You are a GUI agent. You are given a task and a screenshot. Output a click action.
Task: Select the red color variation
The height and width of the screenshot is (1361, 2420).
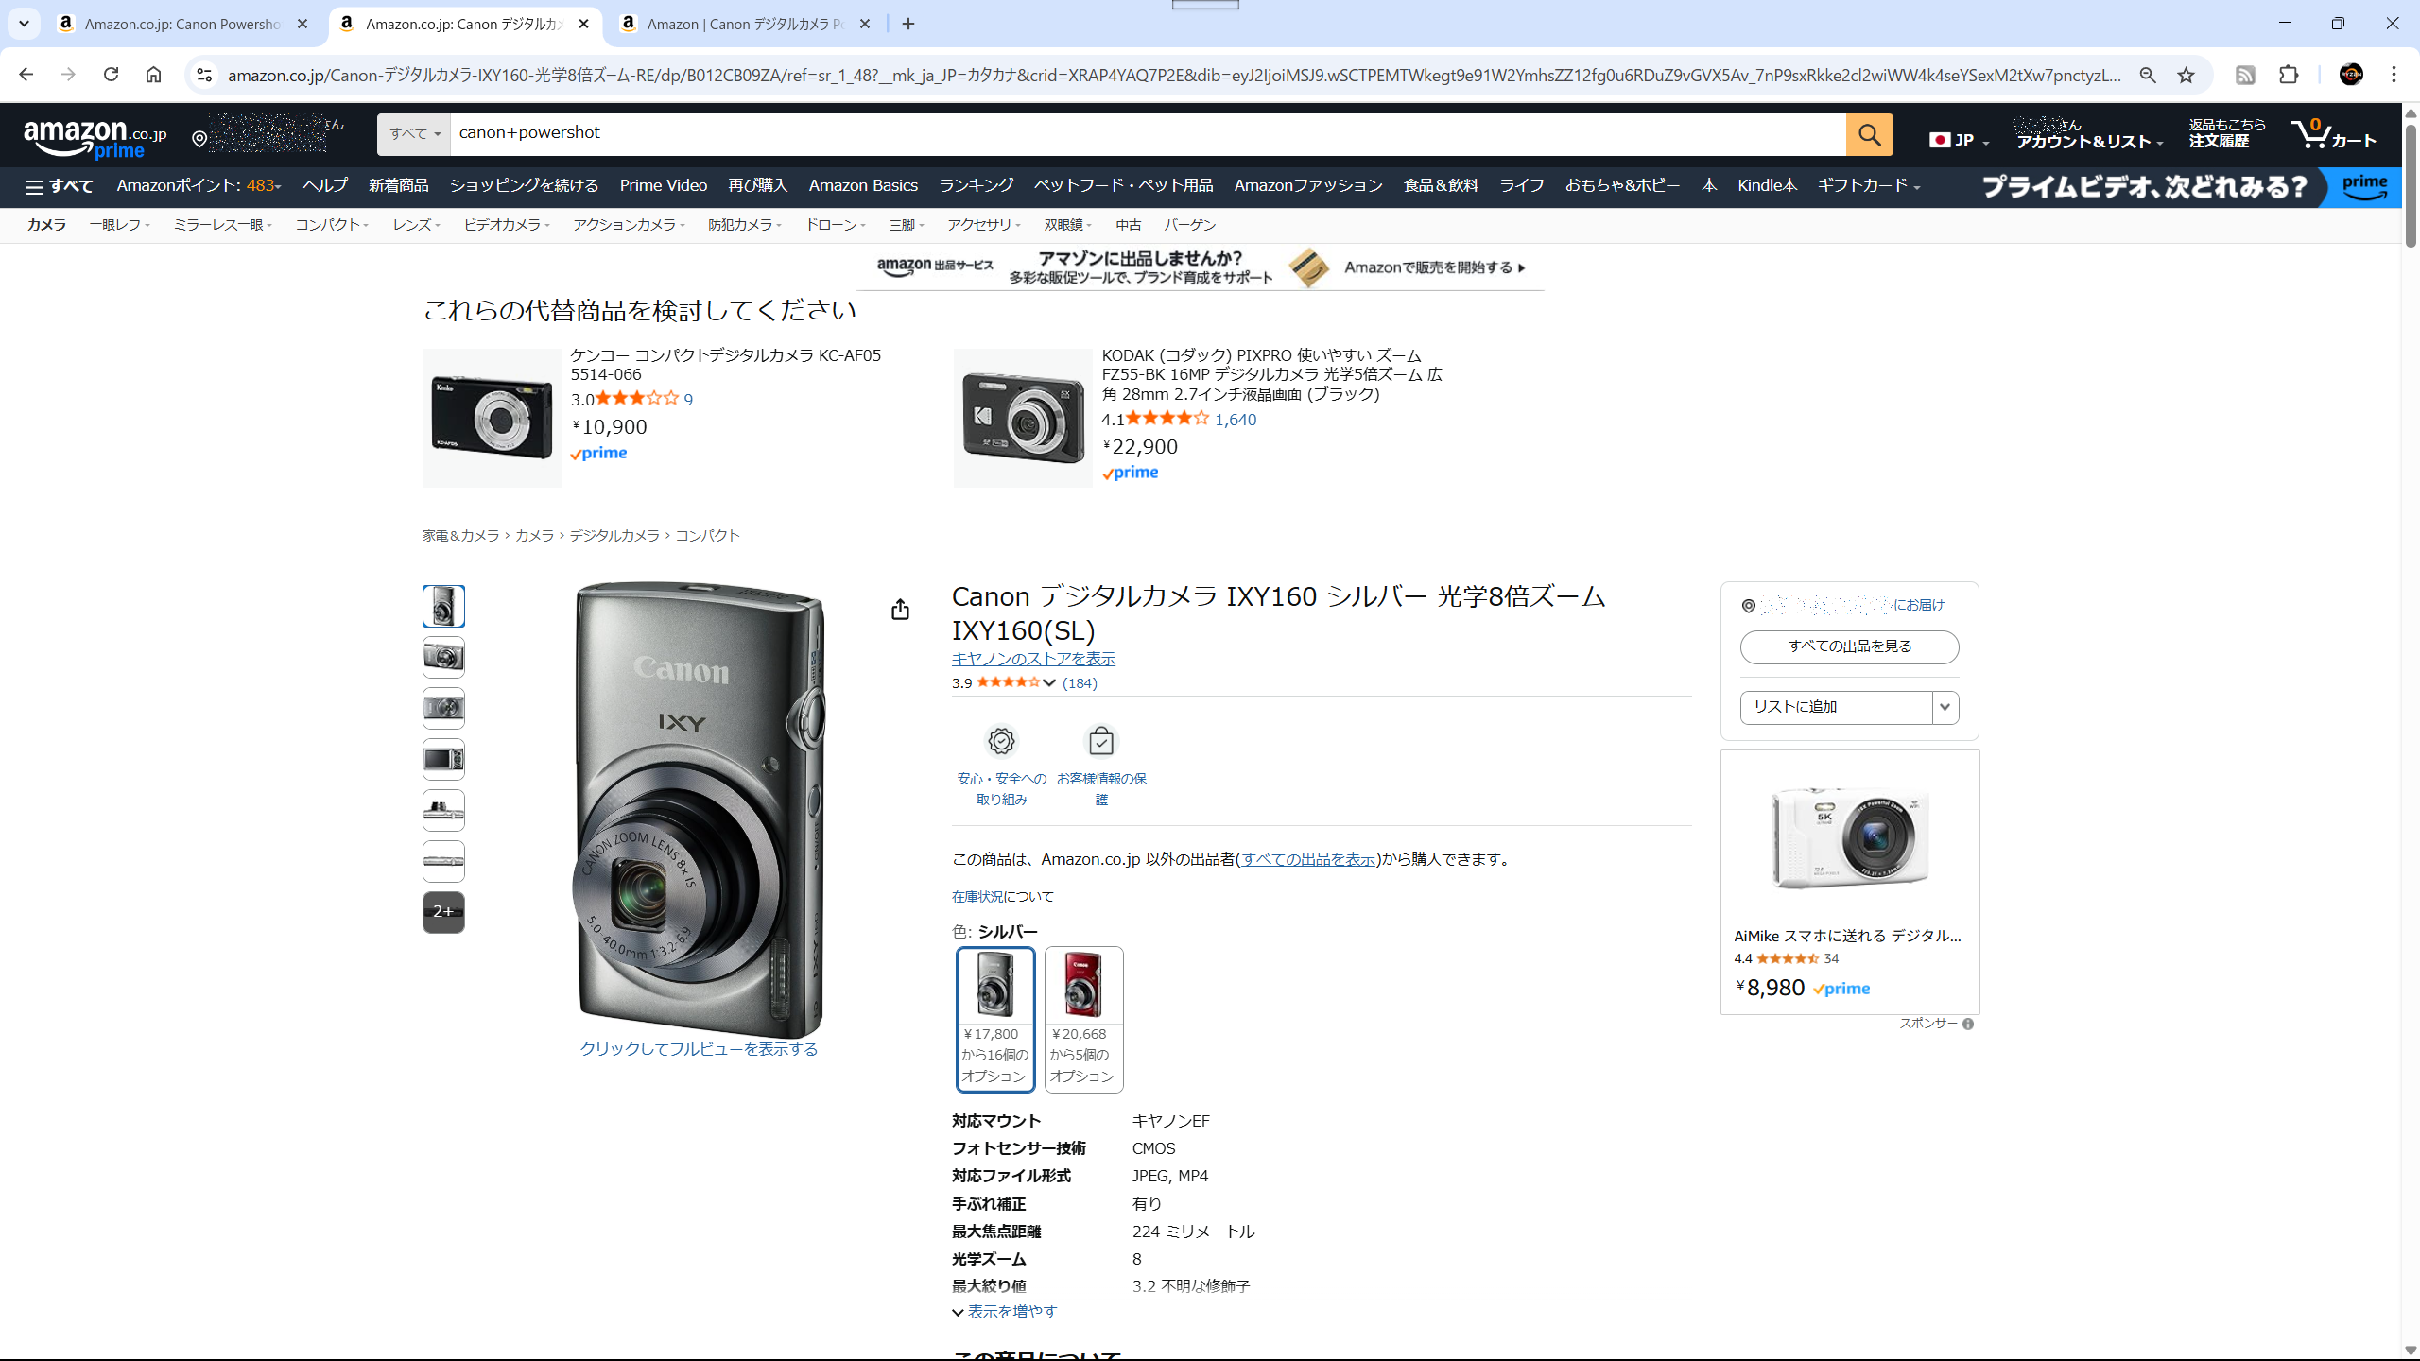click(x=1083, y=1019)
